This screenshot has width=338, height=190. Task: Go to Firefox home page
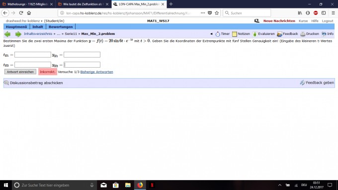tap(29, 13)
